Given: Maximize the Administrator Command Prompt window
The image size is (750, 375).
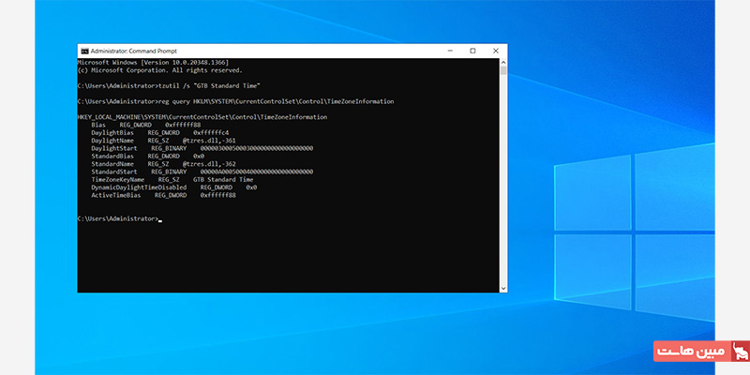Looking at the screenshot, I should [x=472, y=50].
